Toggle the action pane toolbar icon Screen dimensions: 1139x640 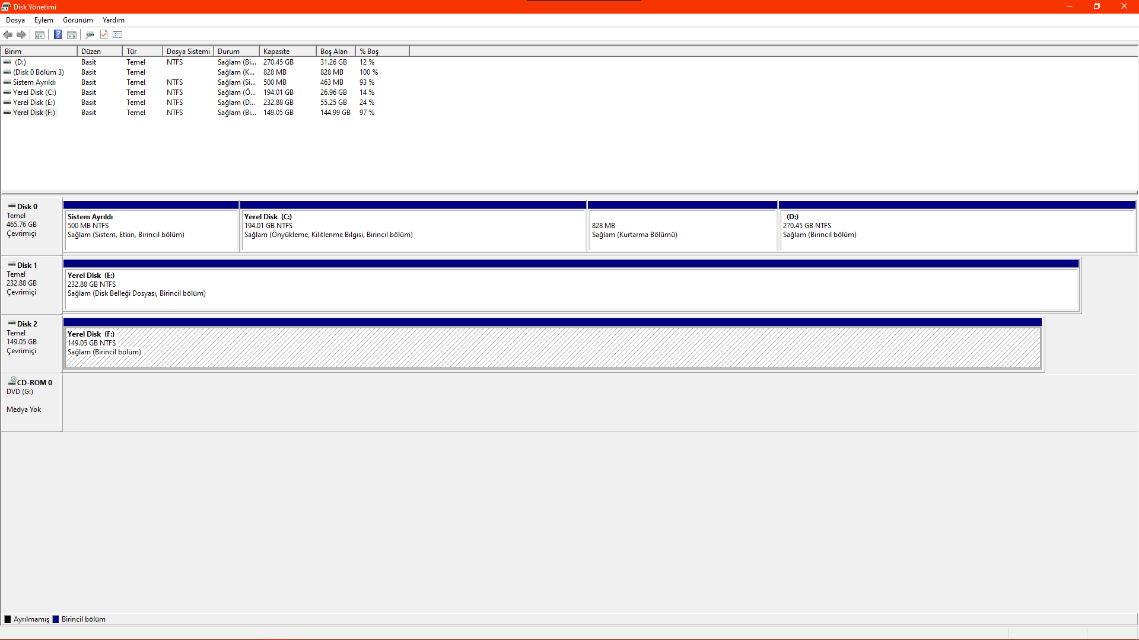72,34
